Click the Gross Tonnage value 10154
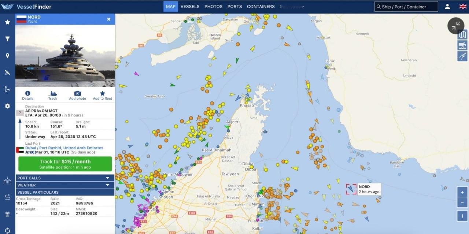 pyautogui.click(x=22, y=203)
